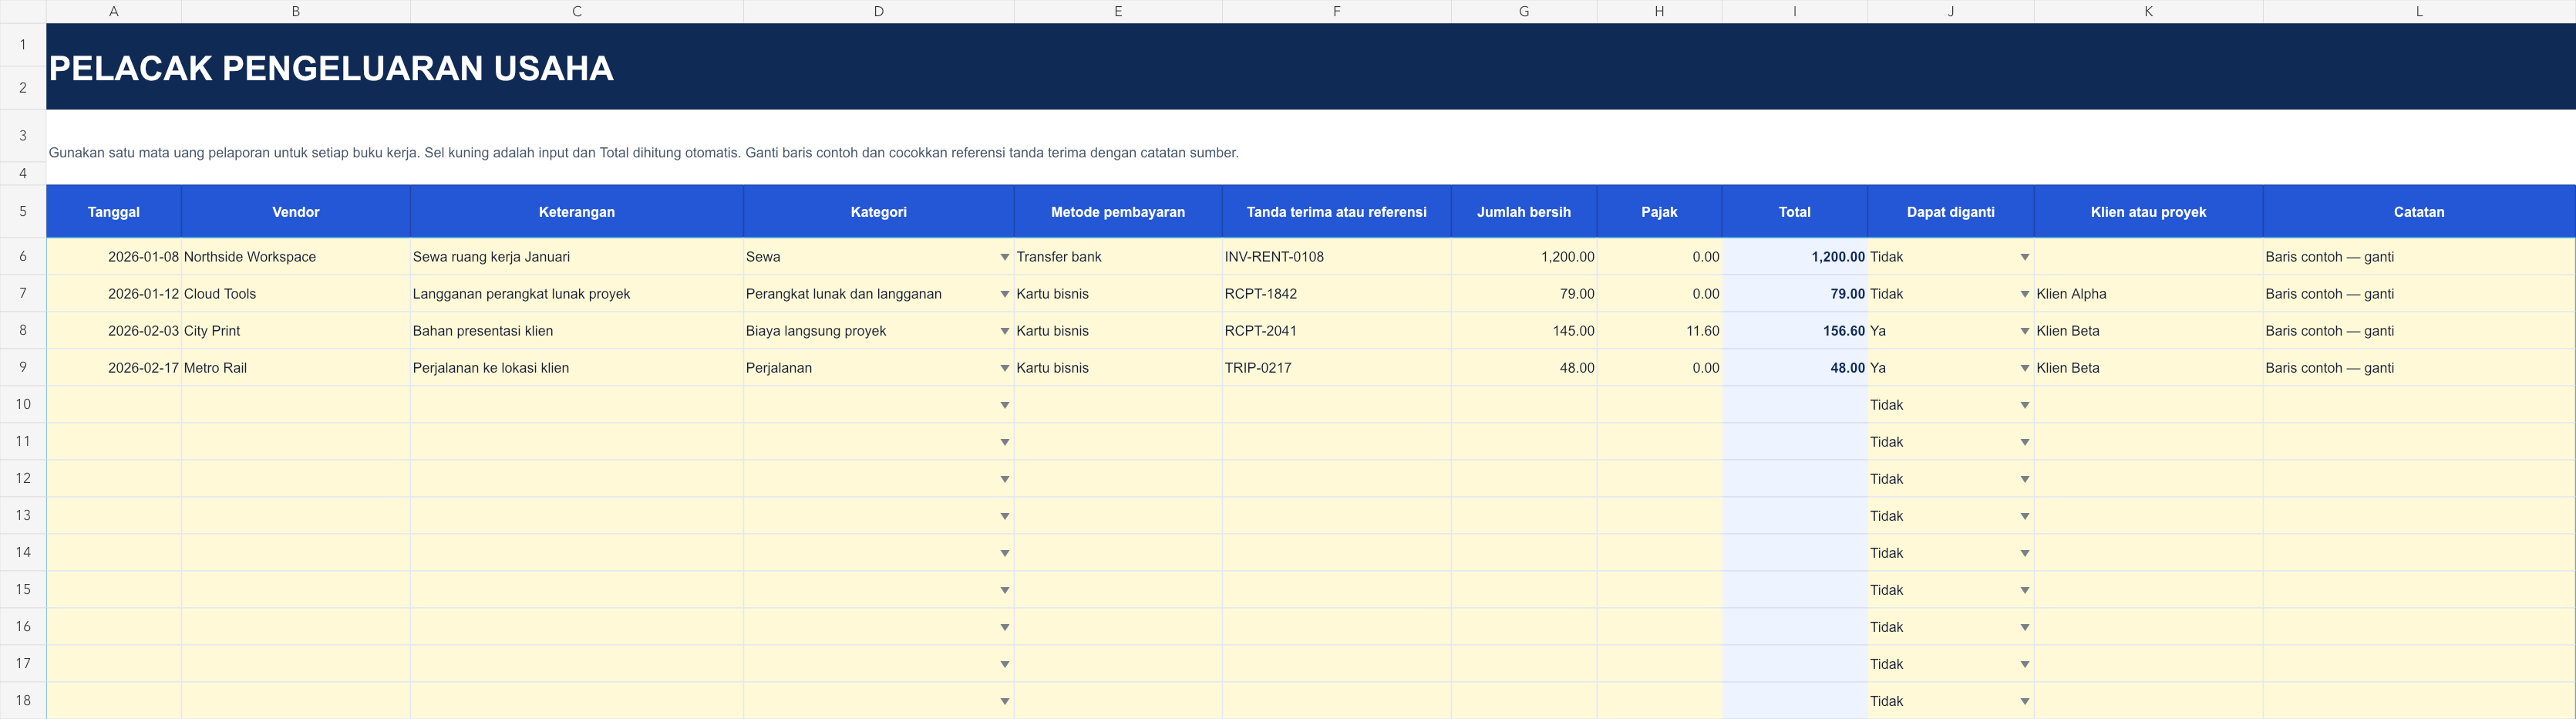The width and height of the screenshot is (2576, 719).
Task: Click the Transfer bank payment cell
Action: point(1118,257)
